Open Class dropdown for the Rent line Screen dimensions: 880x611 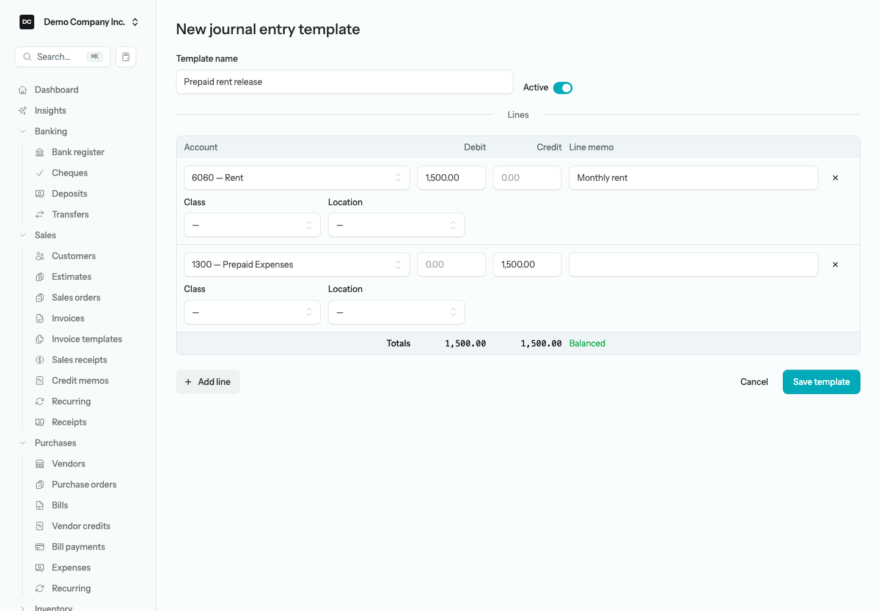pos(252,225)
